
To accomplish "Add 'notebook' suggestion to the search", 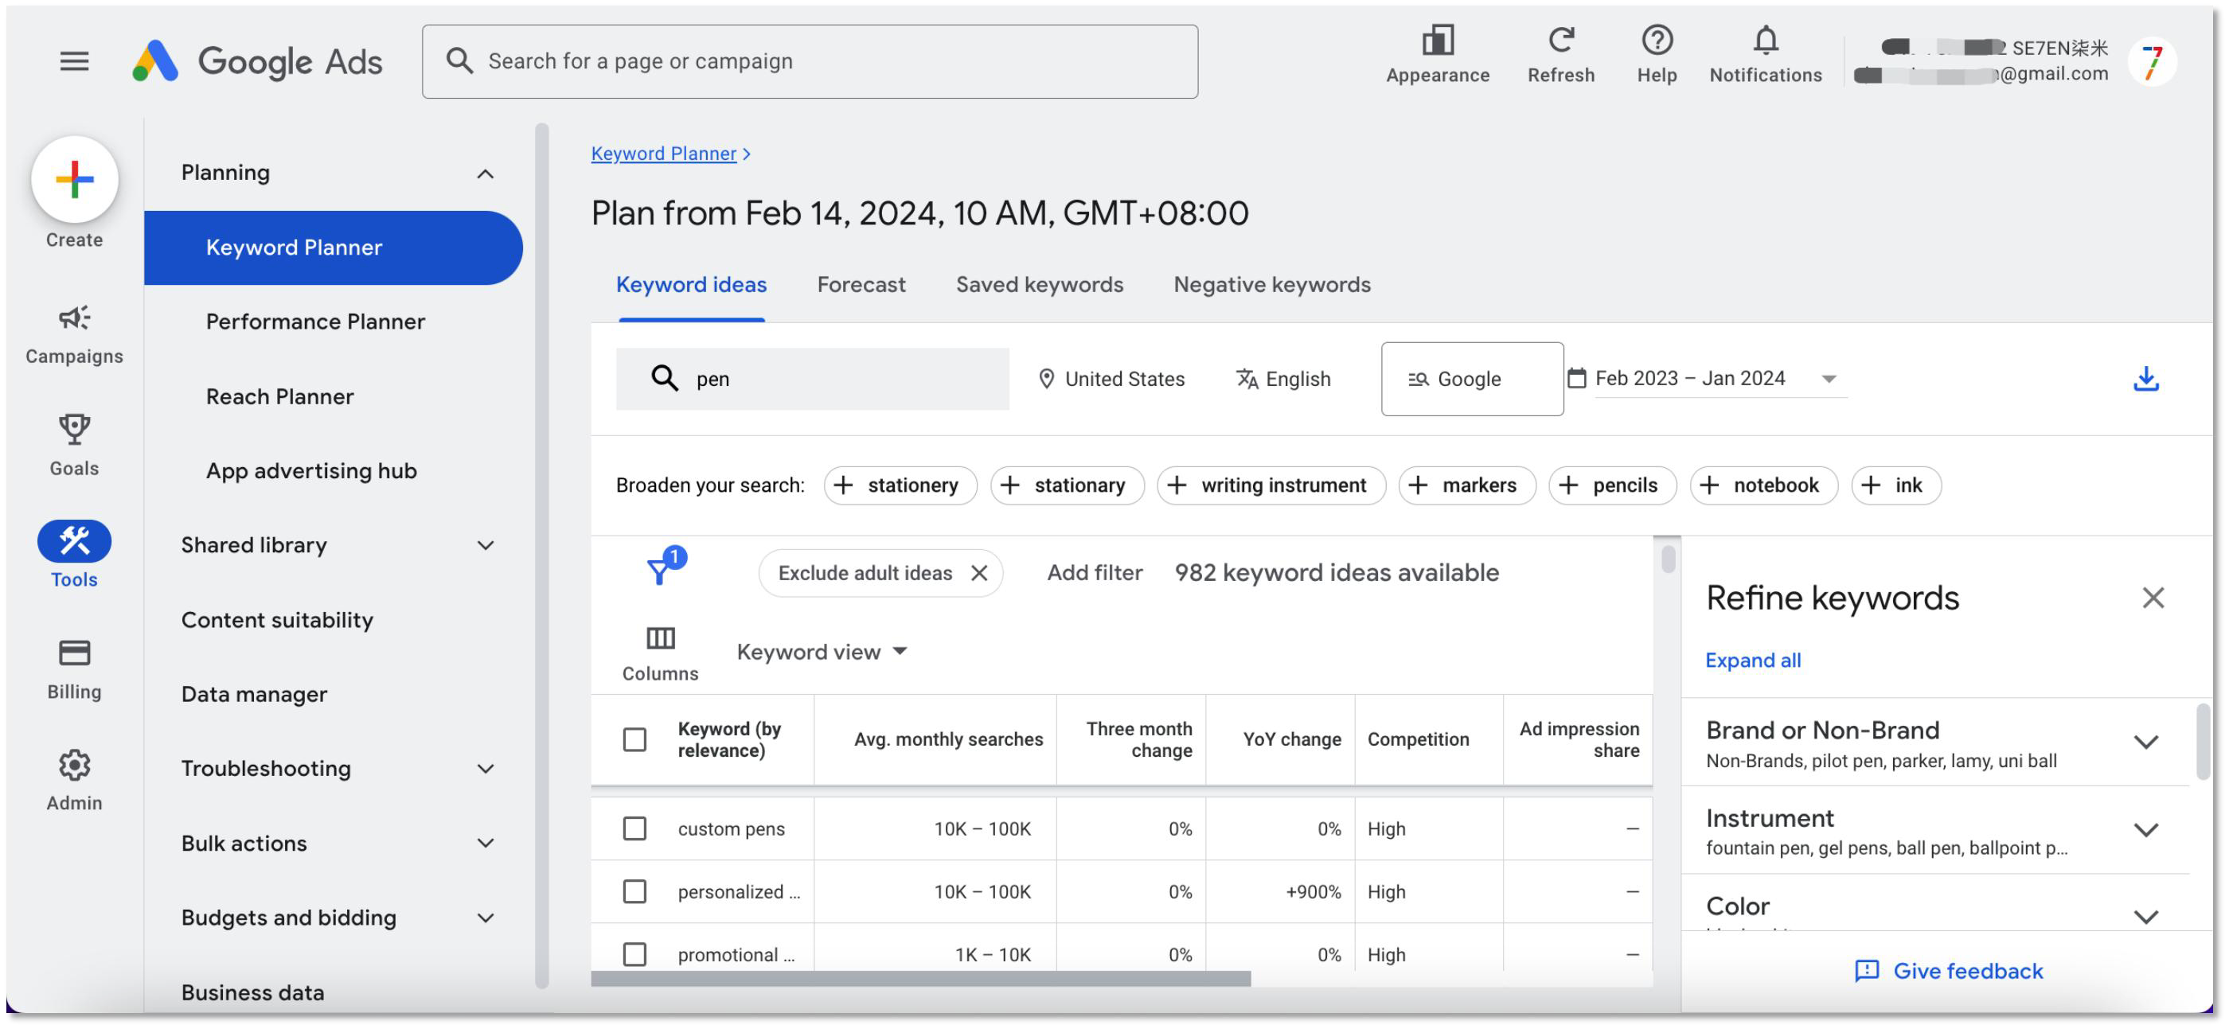I will [x=1763, y=485].
